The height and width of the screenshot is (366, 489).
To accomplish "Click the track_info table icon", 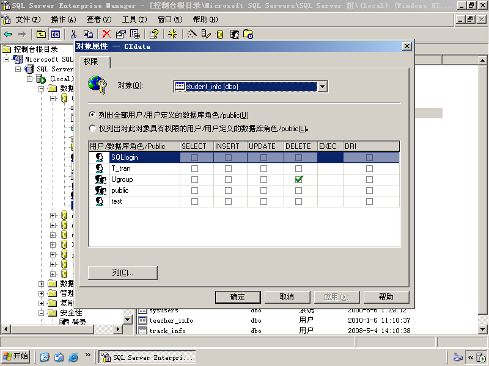I will pos(142,331).
